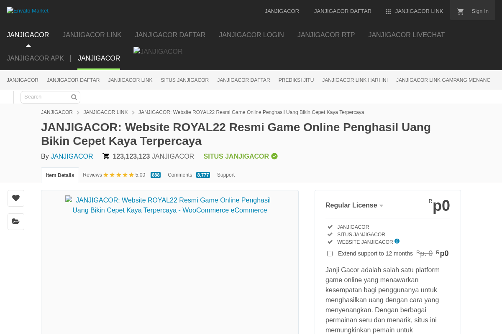
Task: Enable Extend support to 12 months
Action: tap(330, 253)
